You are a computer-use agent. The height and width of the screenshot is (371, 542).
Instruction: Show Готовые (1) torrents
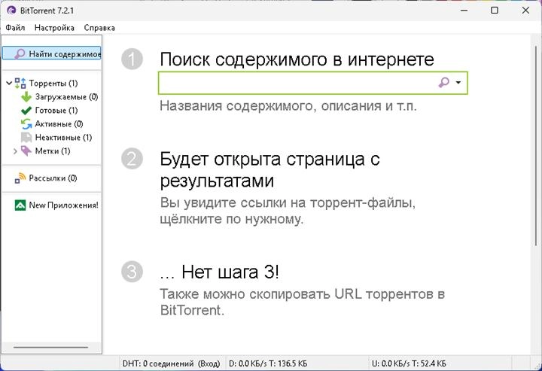click(56, 110)
